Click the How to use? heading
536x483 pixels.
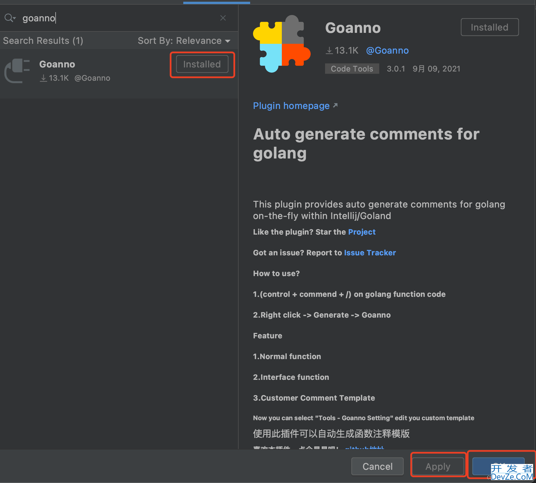click(x=276, y=273)
